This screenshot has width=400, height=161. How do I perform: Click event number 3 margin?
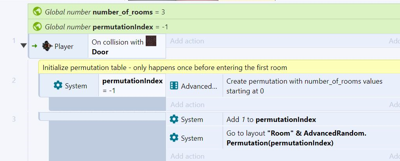[x=14, y=119]
